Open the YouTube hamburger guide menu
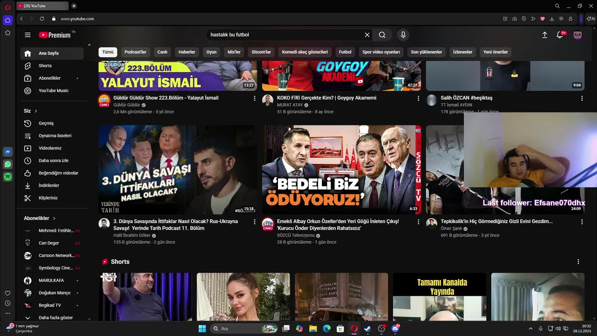Screen dimensions: 597x336 pyautogui.click(x=28, y=35)
